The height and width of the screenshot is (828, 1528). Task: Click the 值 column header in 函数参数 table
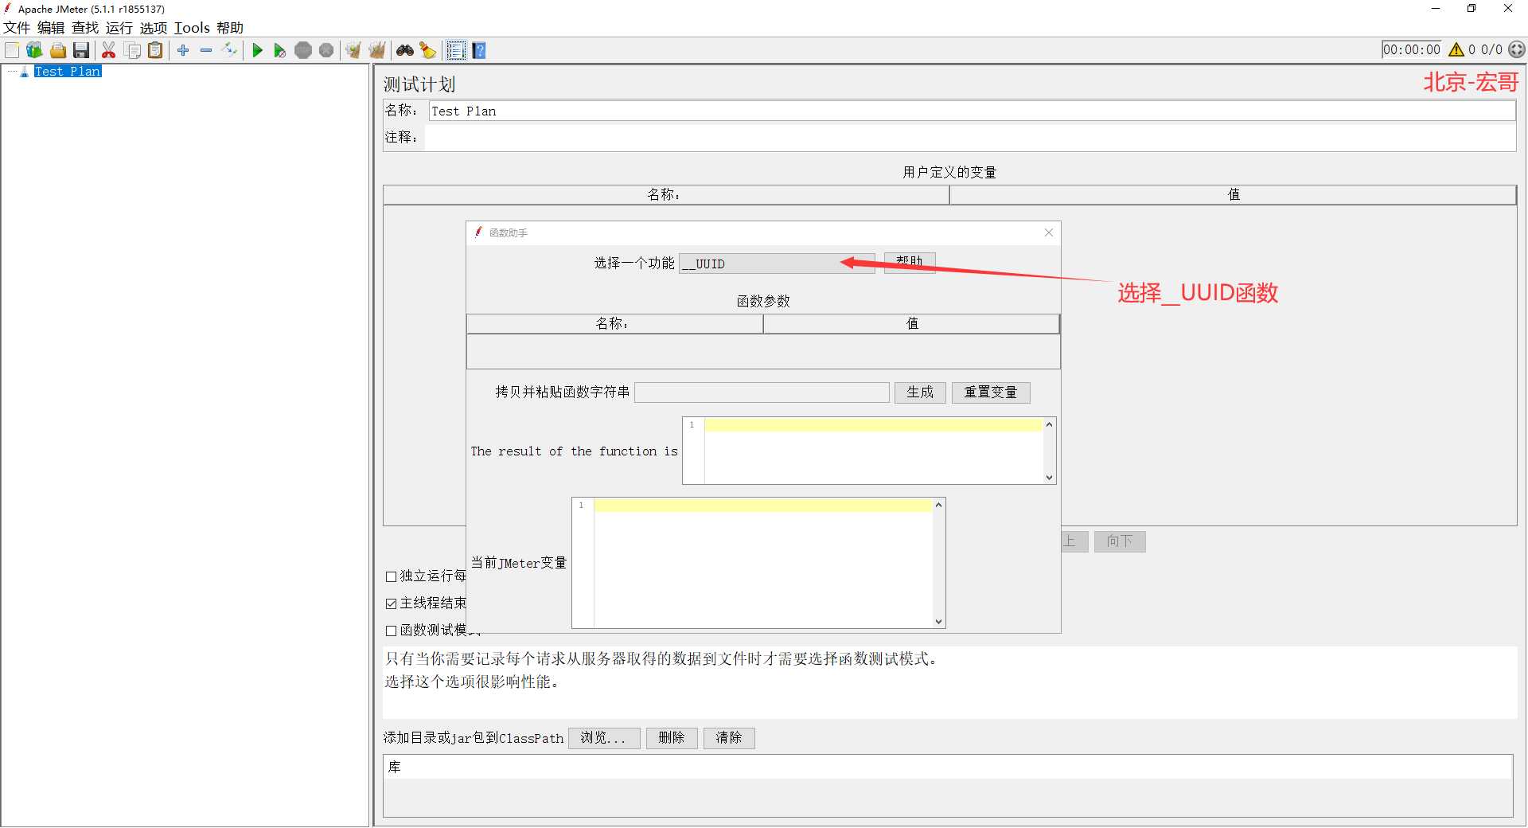911,324
